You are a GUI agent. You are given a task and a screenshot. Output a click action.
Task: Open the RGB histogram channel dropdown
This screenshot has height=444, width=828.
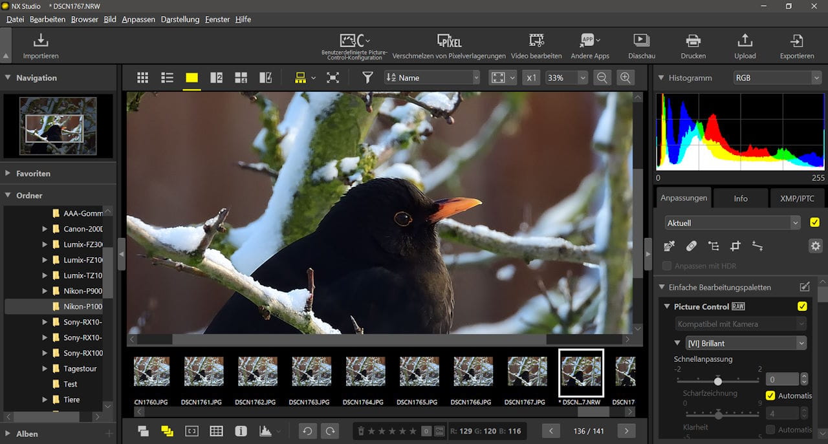[776, 78]
